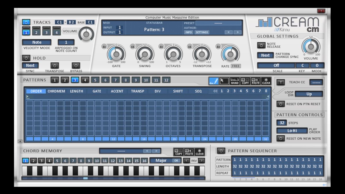Open the Scale 'Off' dropdown
345x194 pixels.
pos(276,65)
